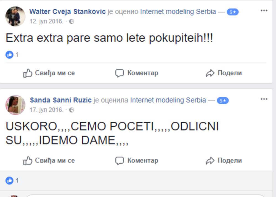Click Коментар under Sanda's review

pyautogui.click(x=137, y=161)
